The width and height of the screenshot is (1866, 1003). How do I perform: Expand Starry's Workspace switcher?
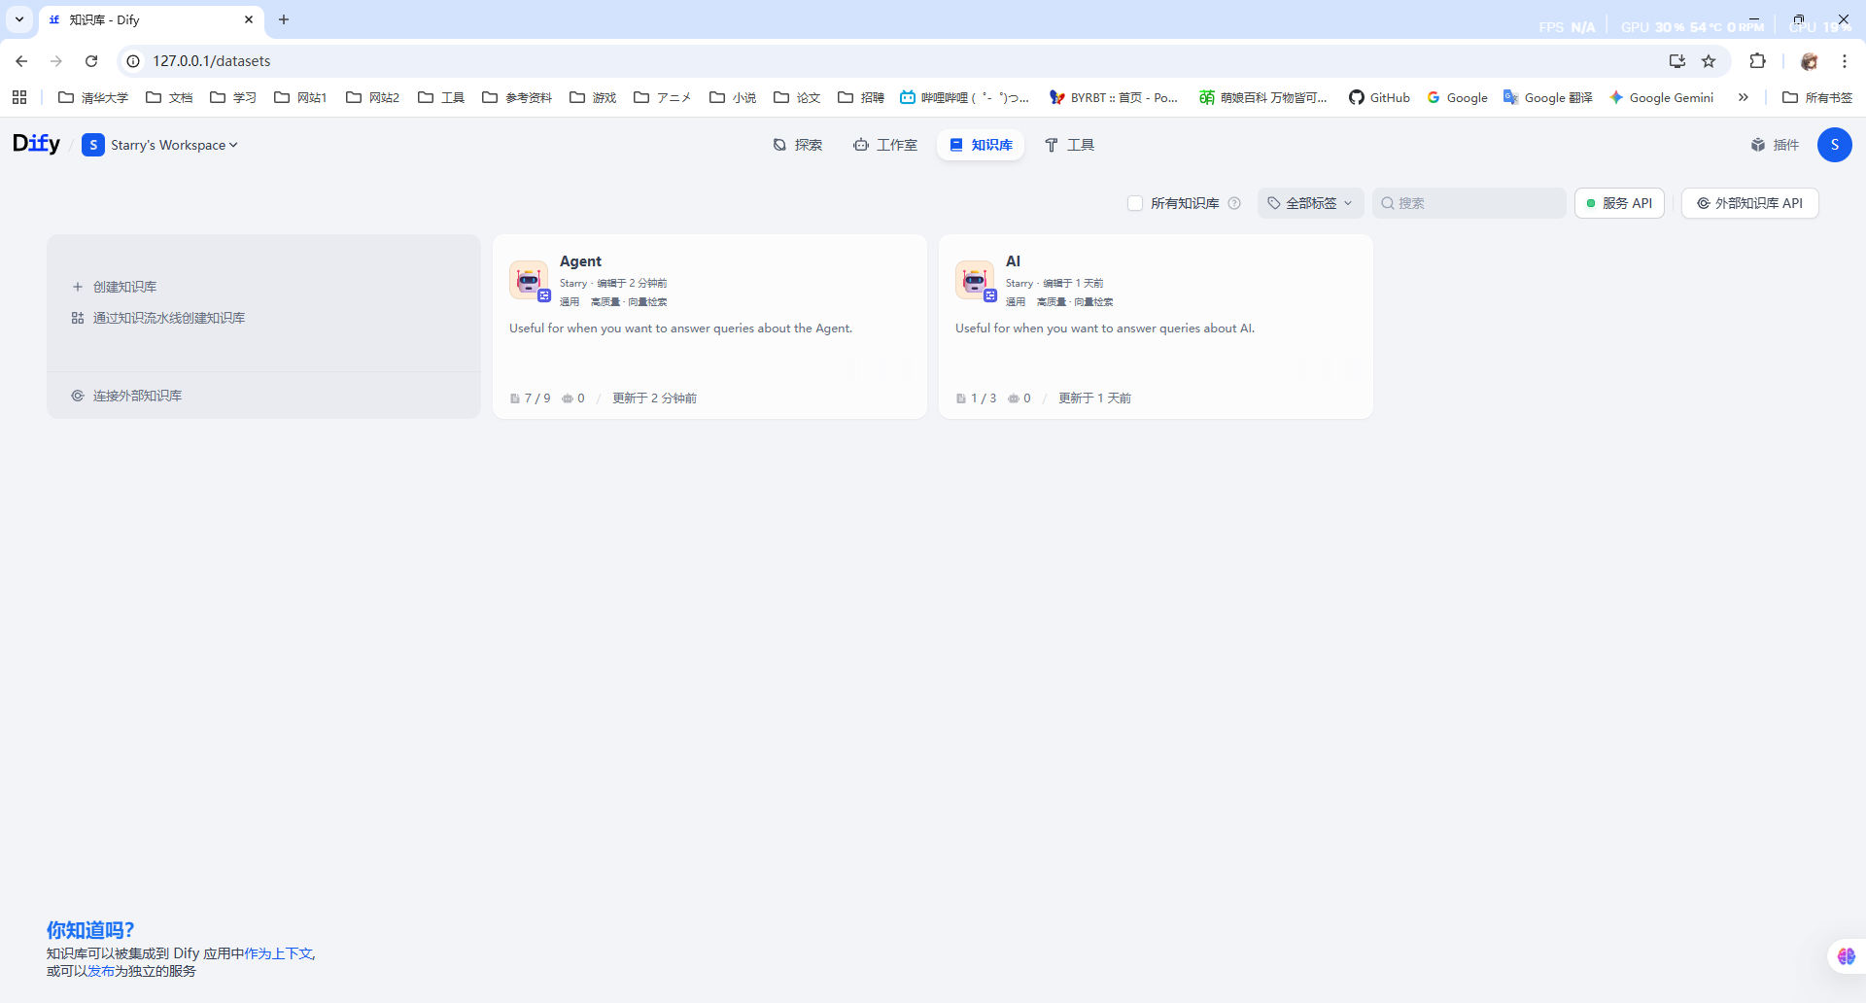(x=160, y=145)
